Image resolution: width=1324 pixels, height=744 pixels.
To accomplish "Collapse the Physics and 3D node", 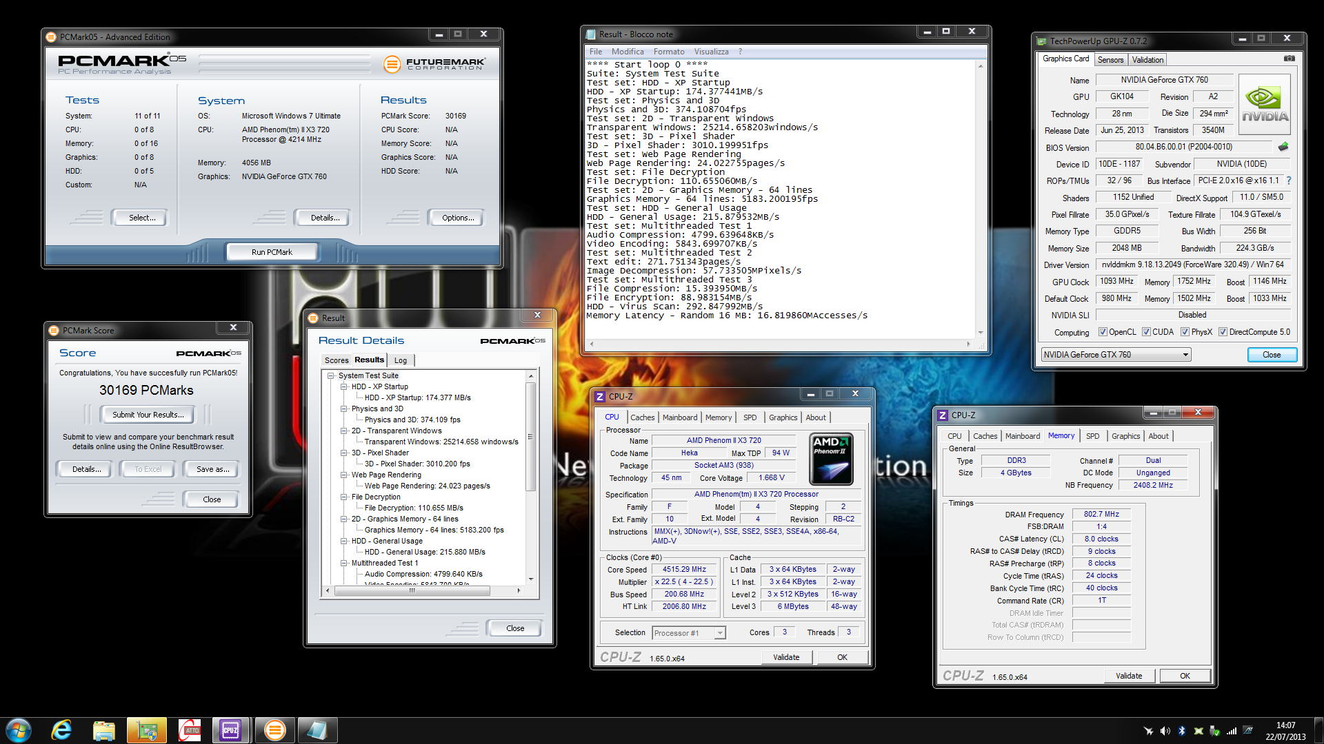I will [x=344, y=409].
